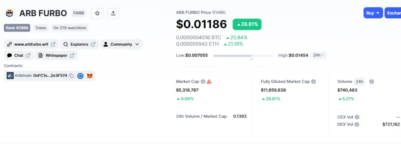Click Market Cap warning triangle icon
401x145 pixels.
(x=209, y=81)
